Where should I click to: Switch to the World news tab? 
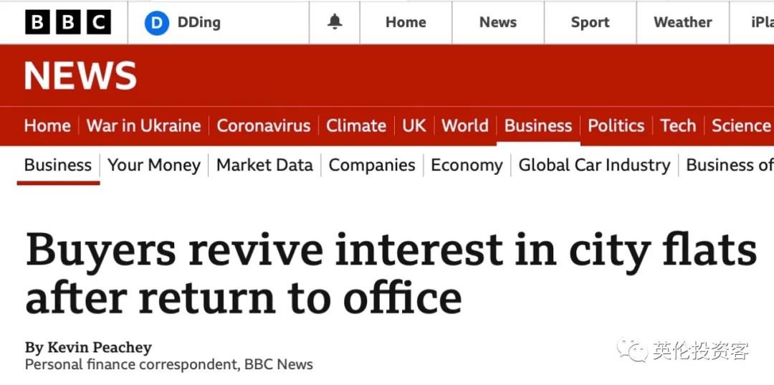[x=465, y=125]
